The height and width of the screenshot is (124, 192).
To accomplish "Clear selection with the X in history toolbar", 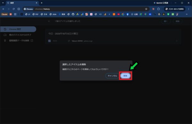I will [49, 21].
